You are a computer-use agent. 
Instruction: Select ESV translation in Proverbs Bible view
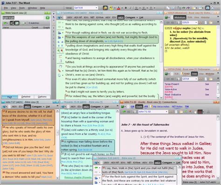(79, 107)
